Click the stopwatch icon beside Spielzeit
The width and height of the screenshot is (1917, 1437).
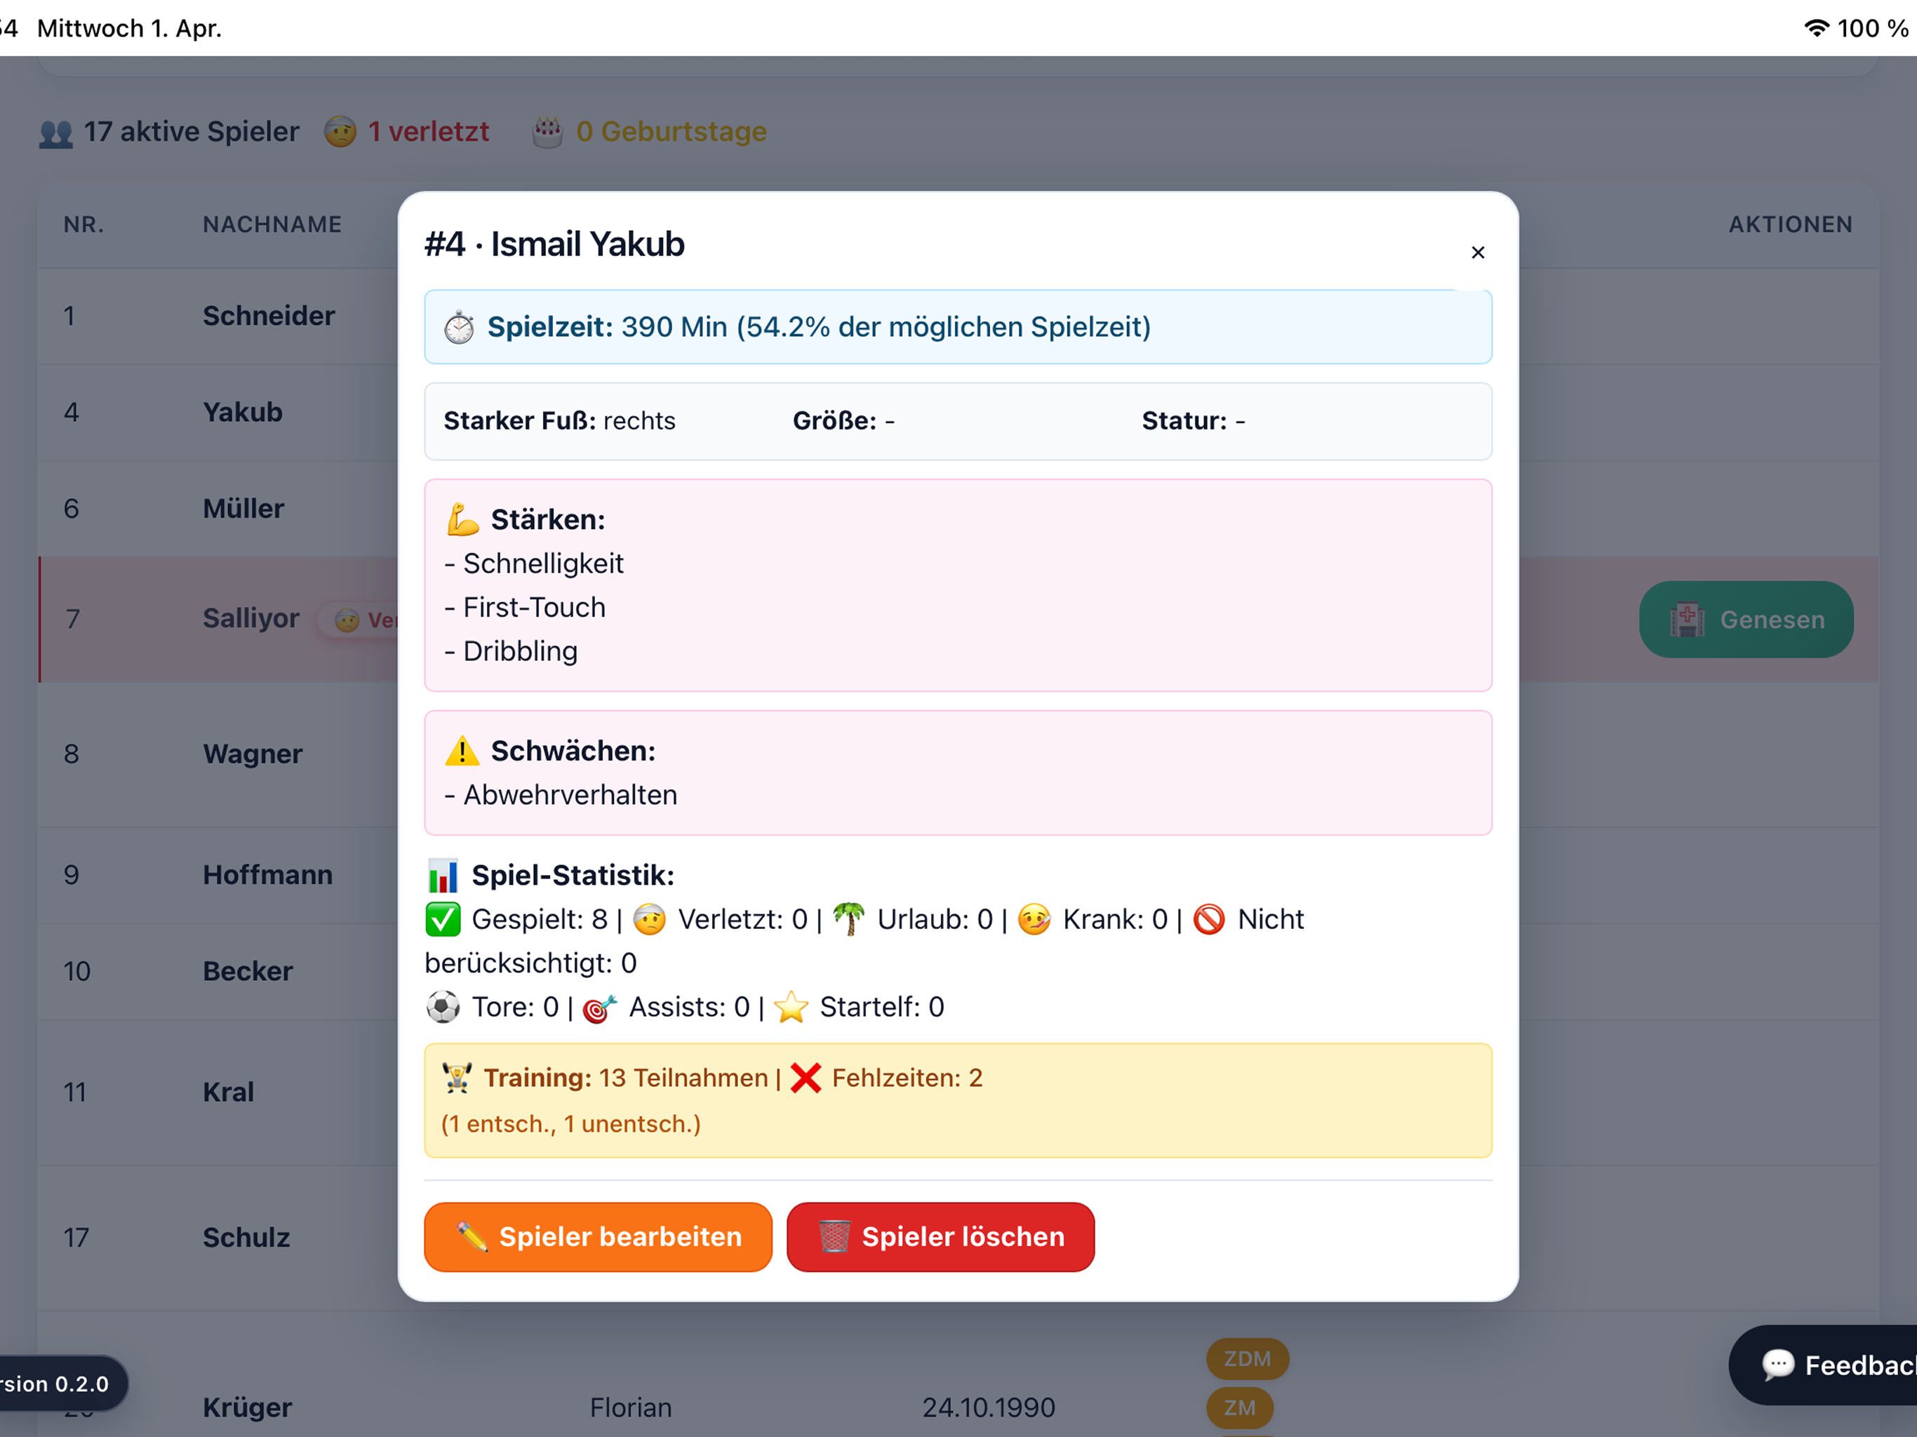(x=460, y=328)
